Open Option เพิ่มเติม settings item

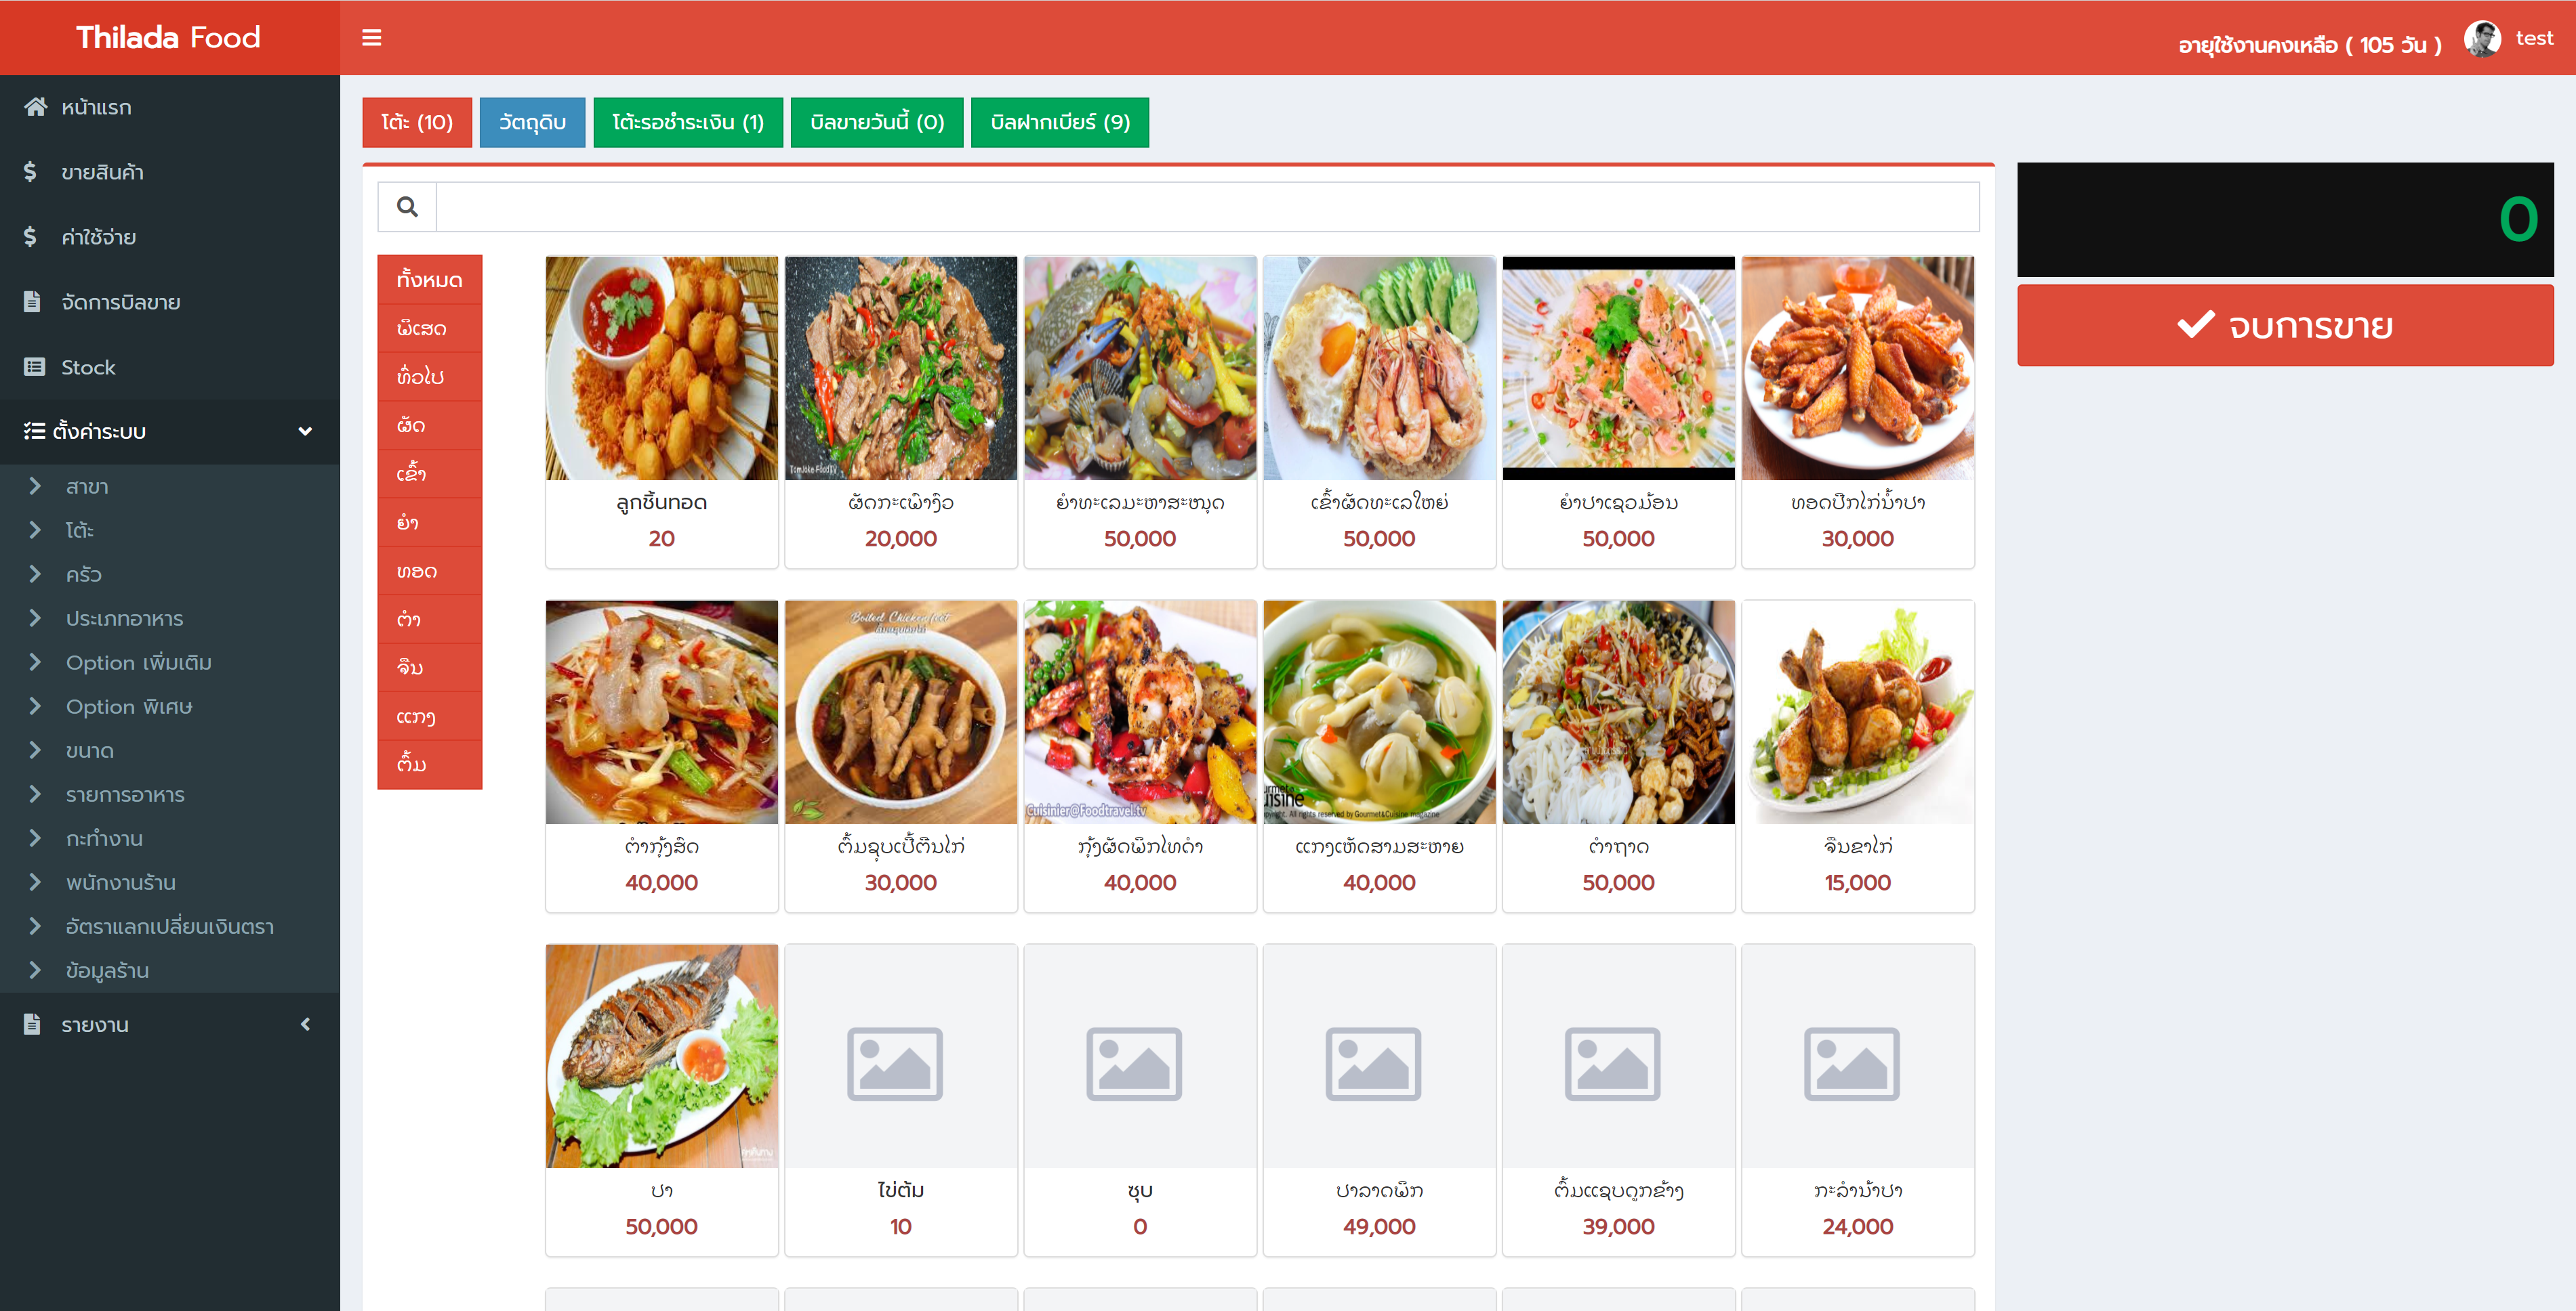(x=170, y=662)
